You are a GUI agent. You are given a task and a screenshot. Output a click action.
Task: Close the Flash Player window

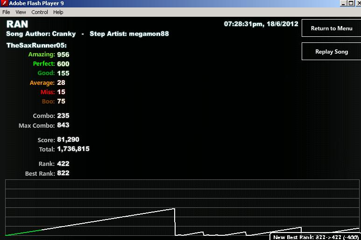pyautogui.click(x=358, y=3)
